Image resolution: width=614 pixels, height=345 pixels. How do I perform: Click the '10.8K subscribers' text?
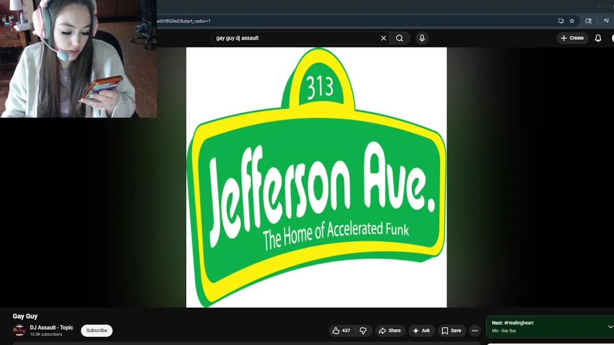click(x=46, y=334)
